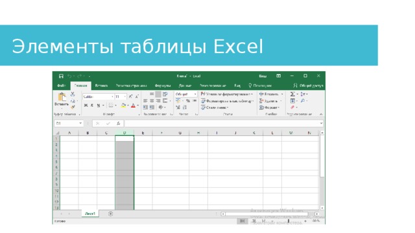
Task: Click the red font color A icon
Action: [133, 105]
